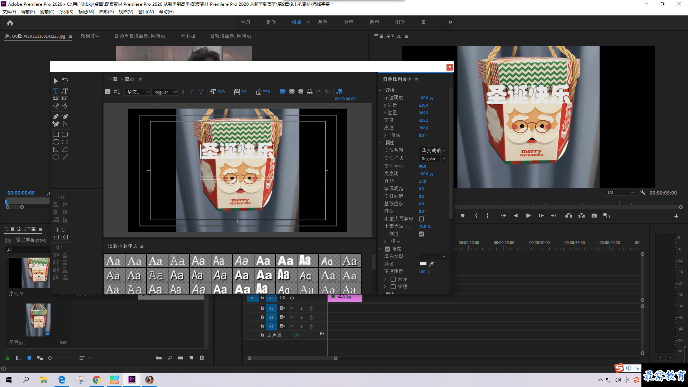Select the Area Type tool

point(56,99)
